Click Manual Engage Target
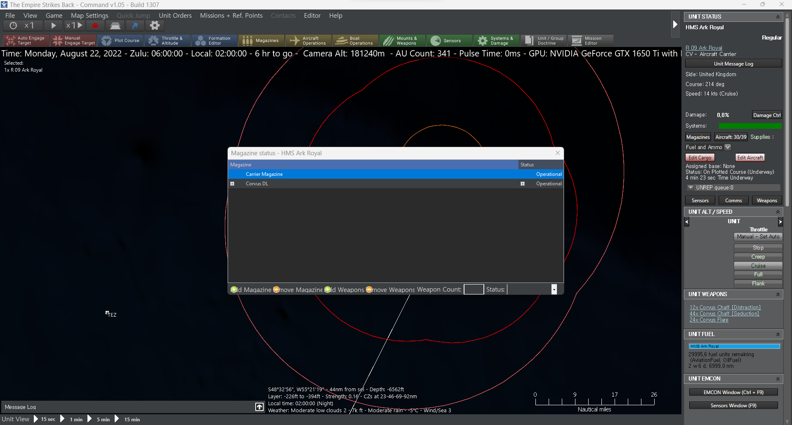Image resolution: width=792 pixels, height=425 pixels. [73, 40]
